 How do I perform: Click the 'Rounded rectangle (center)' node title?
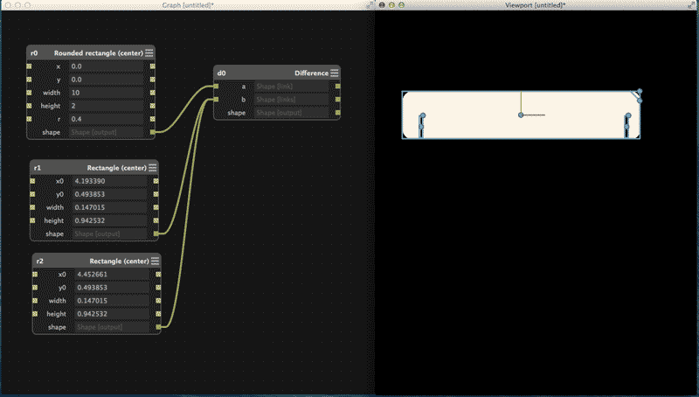click(99, 53)
